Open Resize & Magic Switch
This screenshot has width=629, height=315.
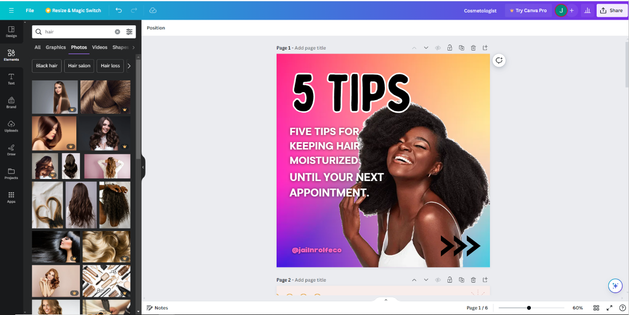pyautogui.click(x=73, y=10)
